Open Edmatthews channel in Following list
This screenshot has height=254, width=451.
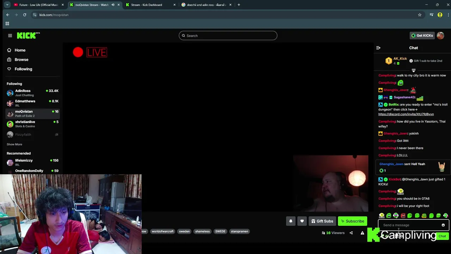32,103
